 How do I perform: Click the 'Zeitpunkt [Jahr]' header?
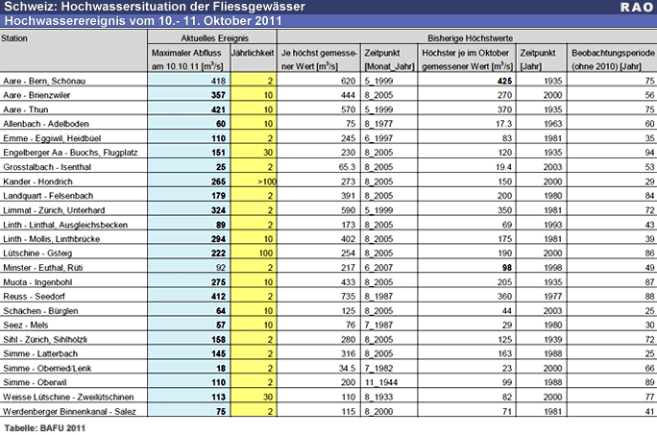point(538,60)
